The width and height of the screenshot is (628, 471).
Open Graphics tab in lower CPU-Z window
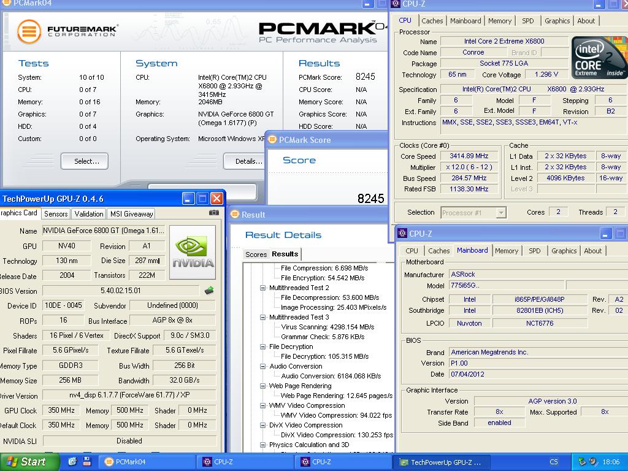(x=564, y=251)
